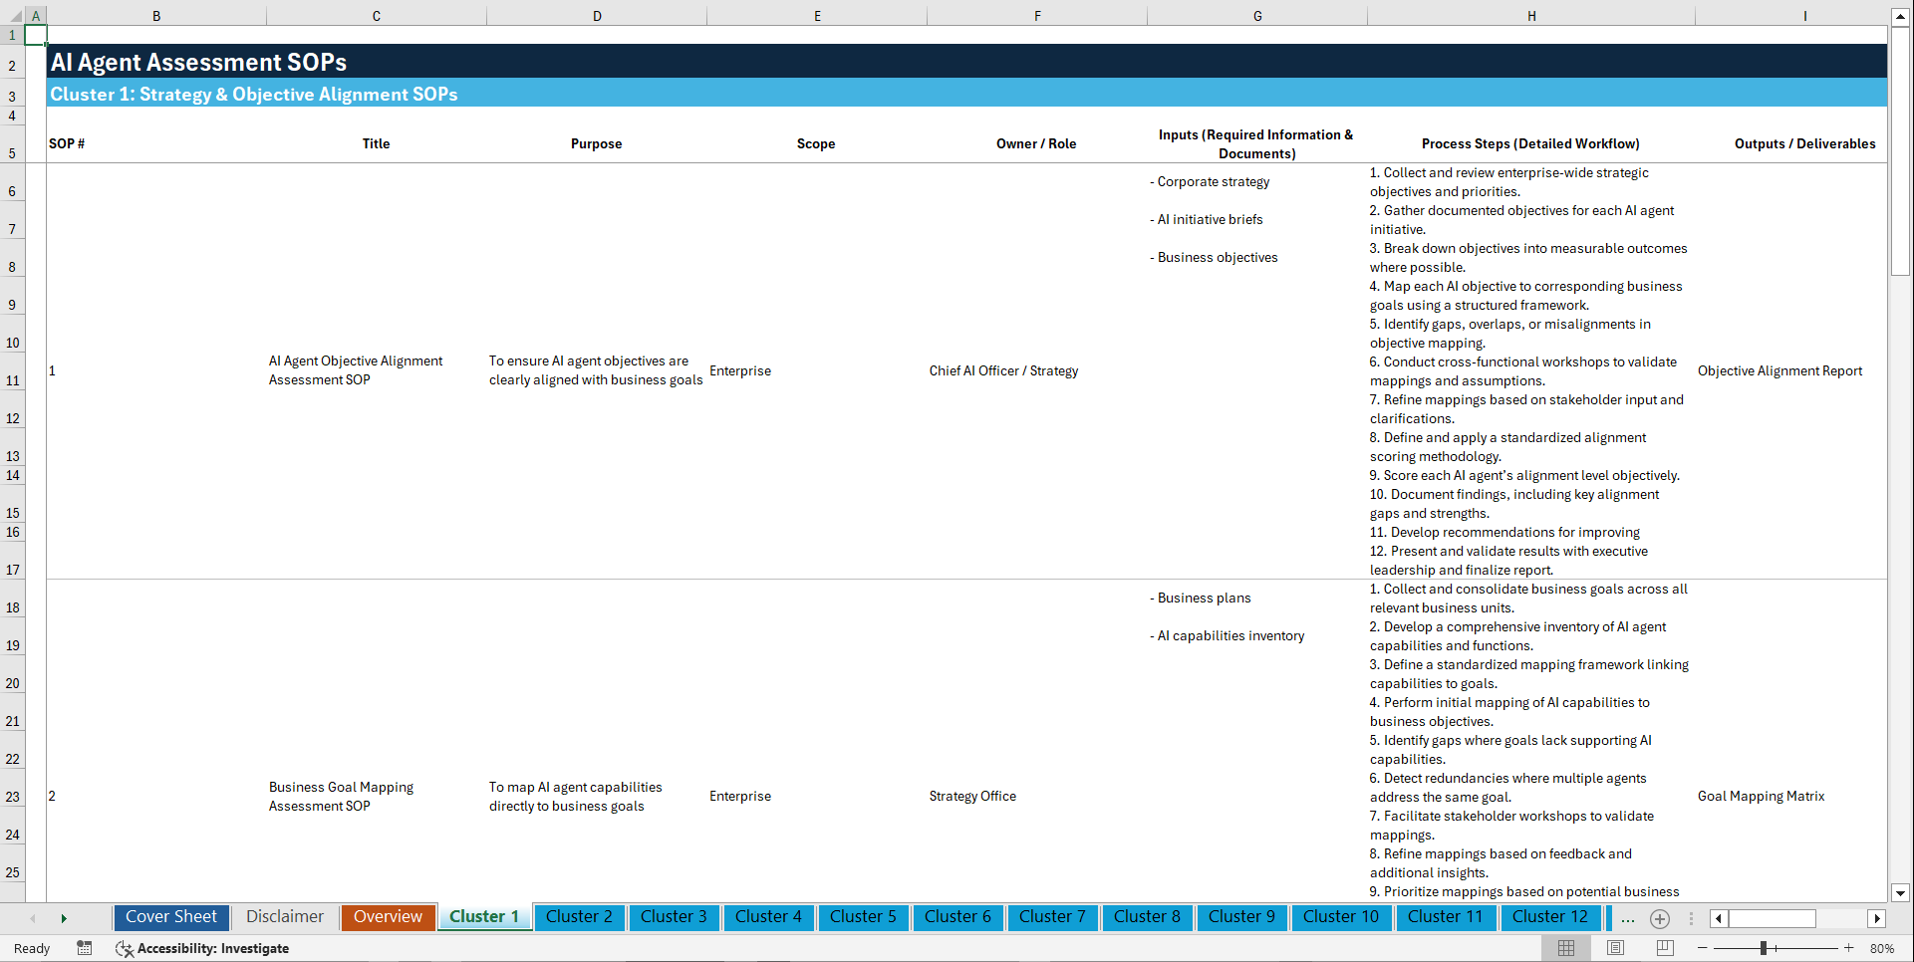Image resolution: width=1914 pixels, height=962 pixels.
Task: Select the Normal view icon
Action: (x=1565, y=948)
